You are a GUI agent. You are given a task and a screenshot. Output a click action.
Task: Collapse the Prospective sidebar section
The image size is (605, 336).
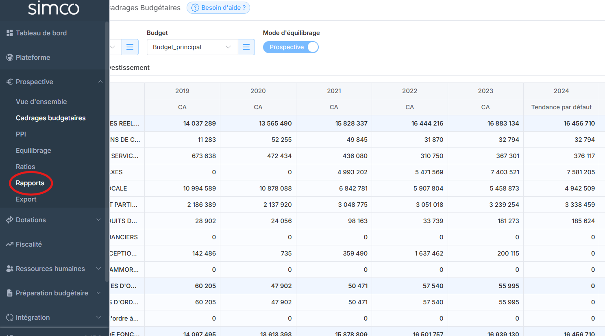(100, 82)
